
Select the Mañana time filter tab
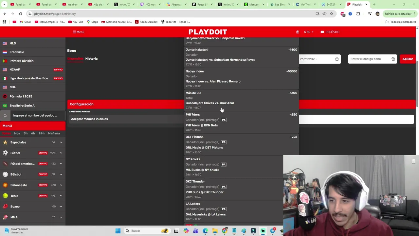[54, 133]
